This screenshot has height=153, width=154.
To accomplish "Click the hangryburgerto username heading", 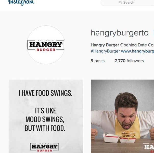I will pyautogui.click(x=120, y=33).
